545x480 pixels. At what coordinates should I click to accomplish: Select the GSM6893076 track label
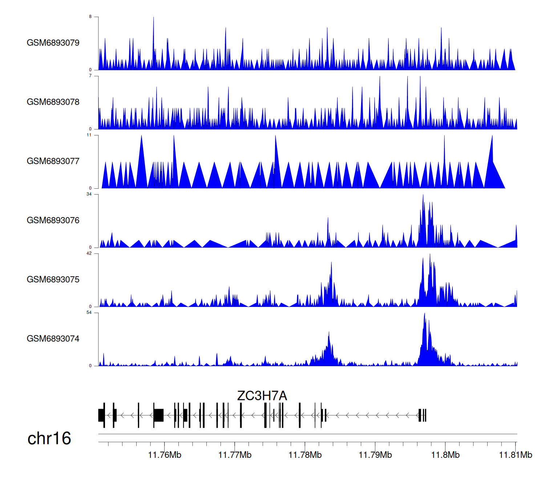coord(53,221)
